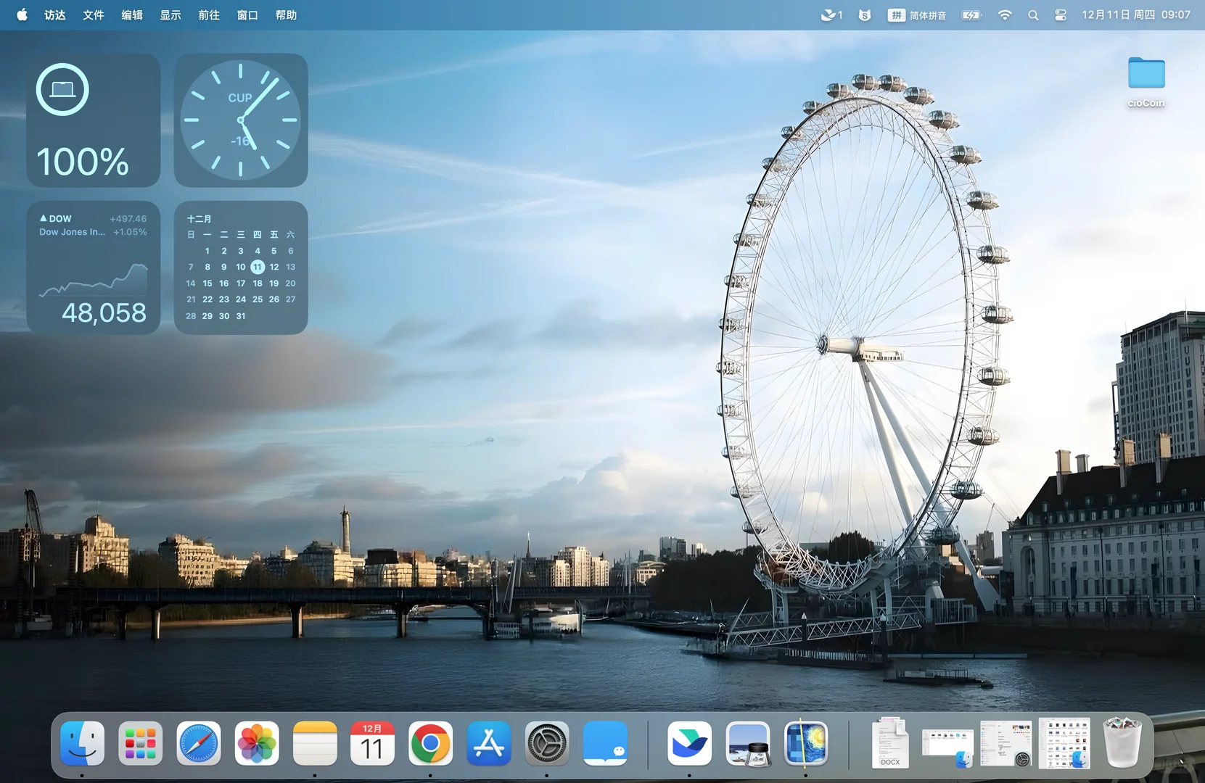Open the blue chat-book app in the Dock

(605, 743)
